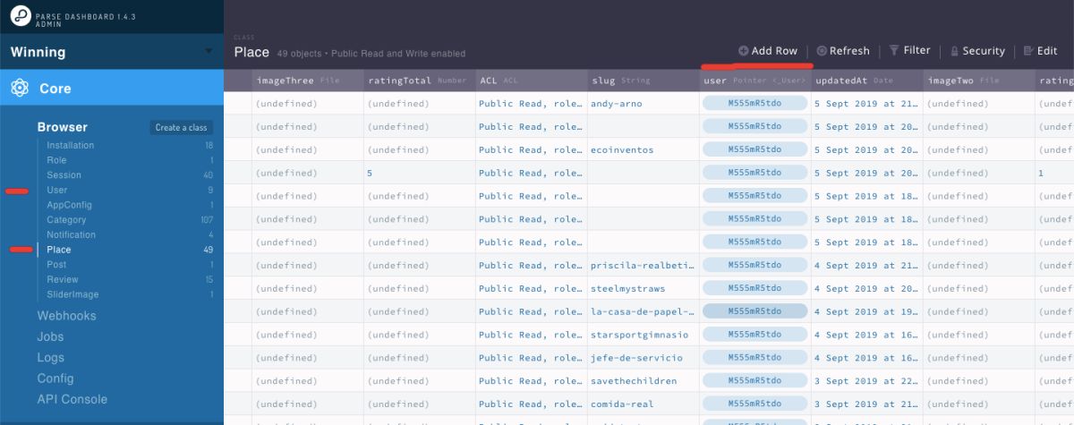This screenshot has width=1074, height=425.
Task: Open user pointer in ecoinventos row
Action: tap(755, 149)
